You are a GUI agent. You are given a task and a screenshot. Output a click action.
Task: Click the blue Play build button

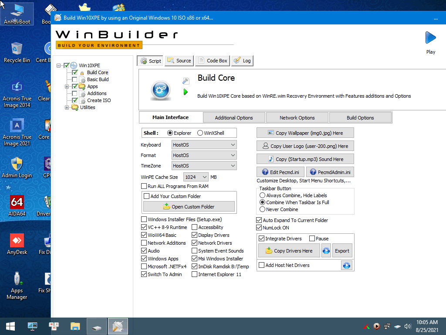(x=430, y=38)
